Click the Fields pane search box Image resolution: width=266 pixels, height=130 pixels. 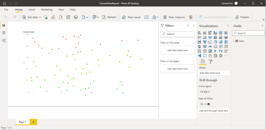click(248, 33)
